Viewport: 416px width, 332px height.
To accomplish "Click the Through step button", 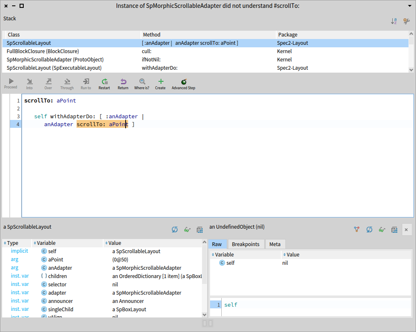I will coord(67,84).
